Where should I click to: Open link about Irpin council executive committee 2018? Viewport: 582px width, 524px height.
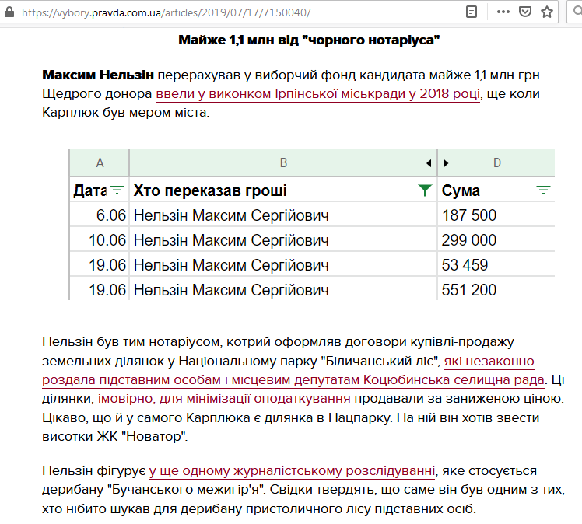318,94
